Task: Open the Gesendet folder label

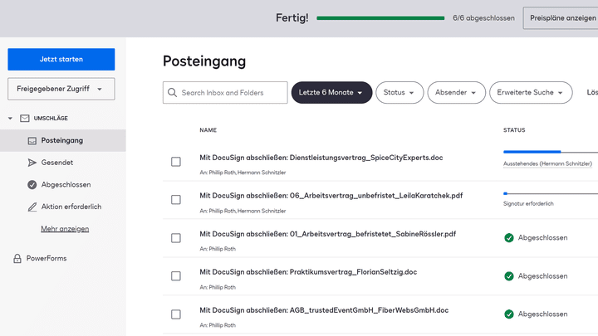Action: [57, 163]
